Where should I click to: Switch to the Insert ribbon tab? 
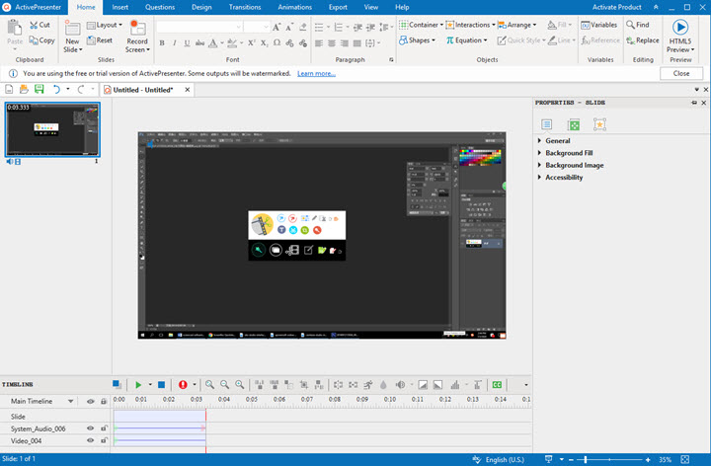tap(120, 7)
